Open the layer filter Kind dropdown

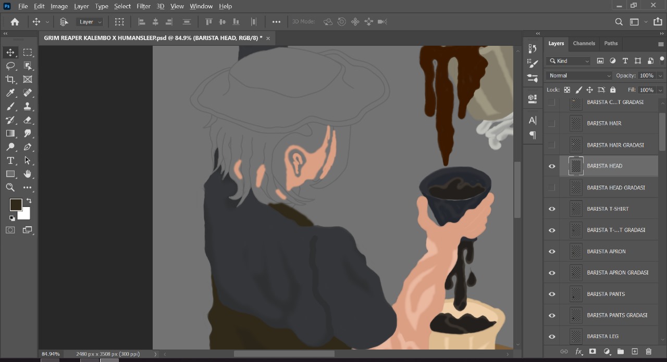point(569,61)
